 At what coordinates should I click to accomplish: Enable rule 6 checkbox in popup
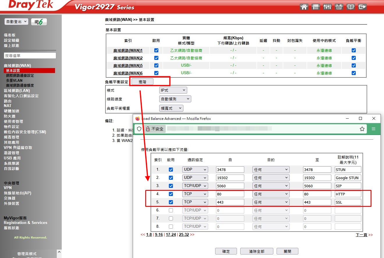coord(171,210)
